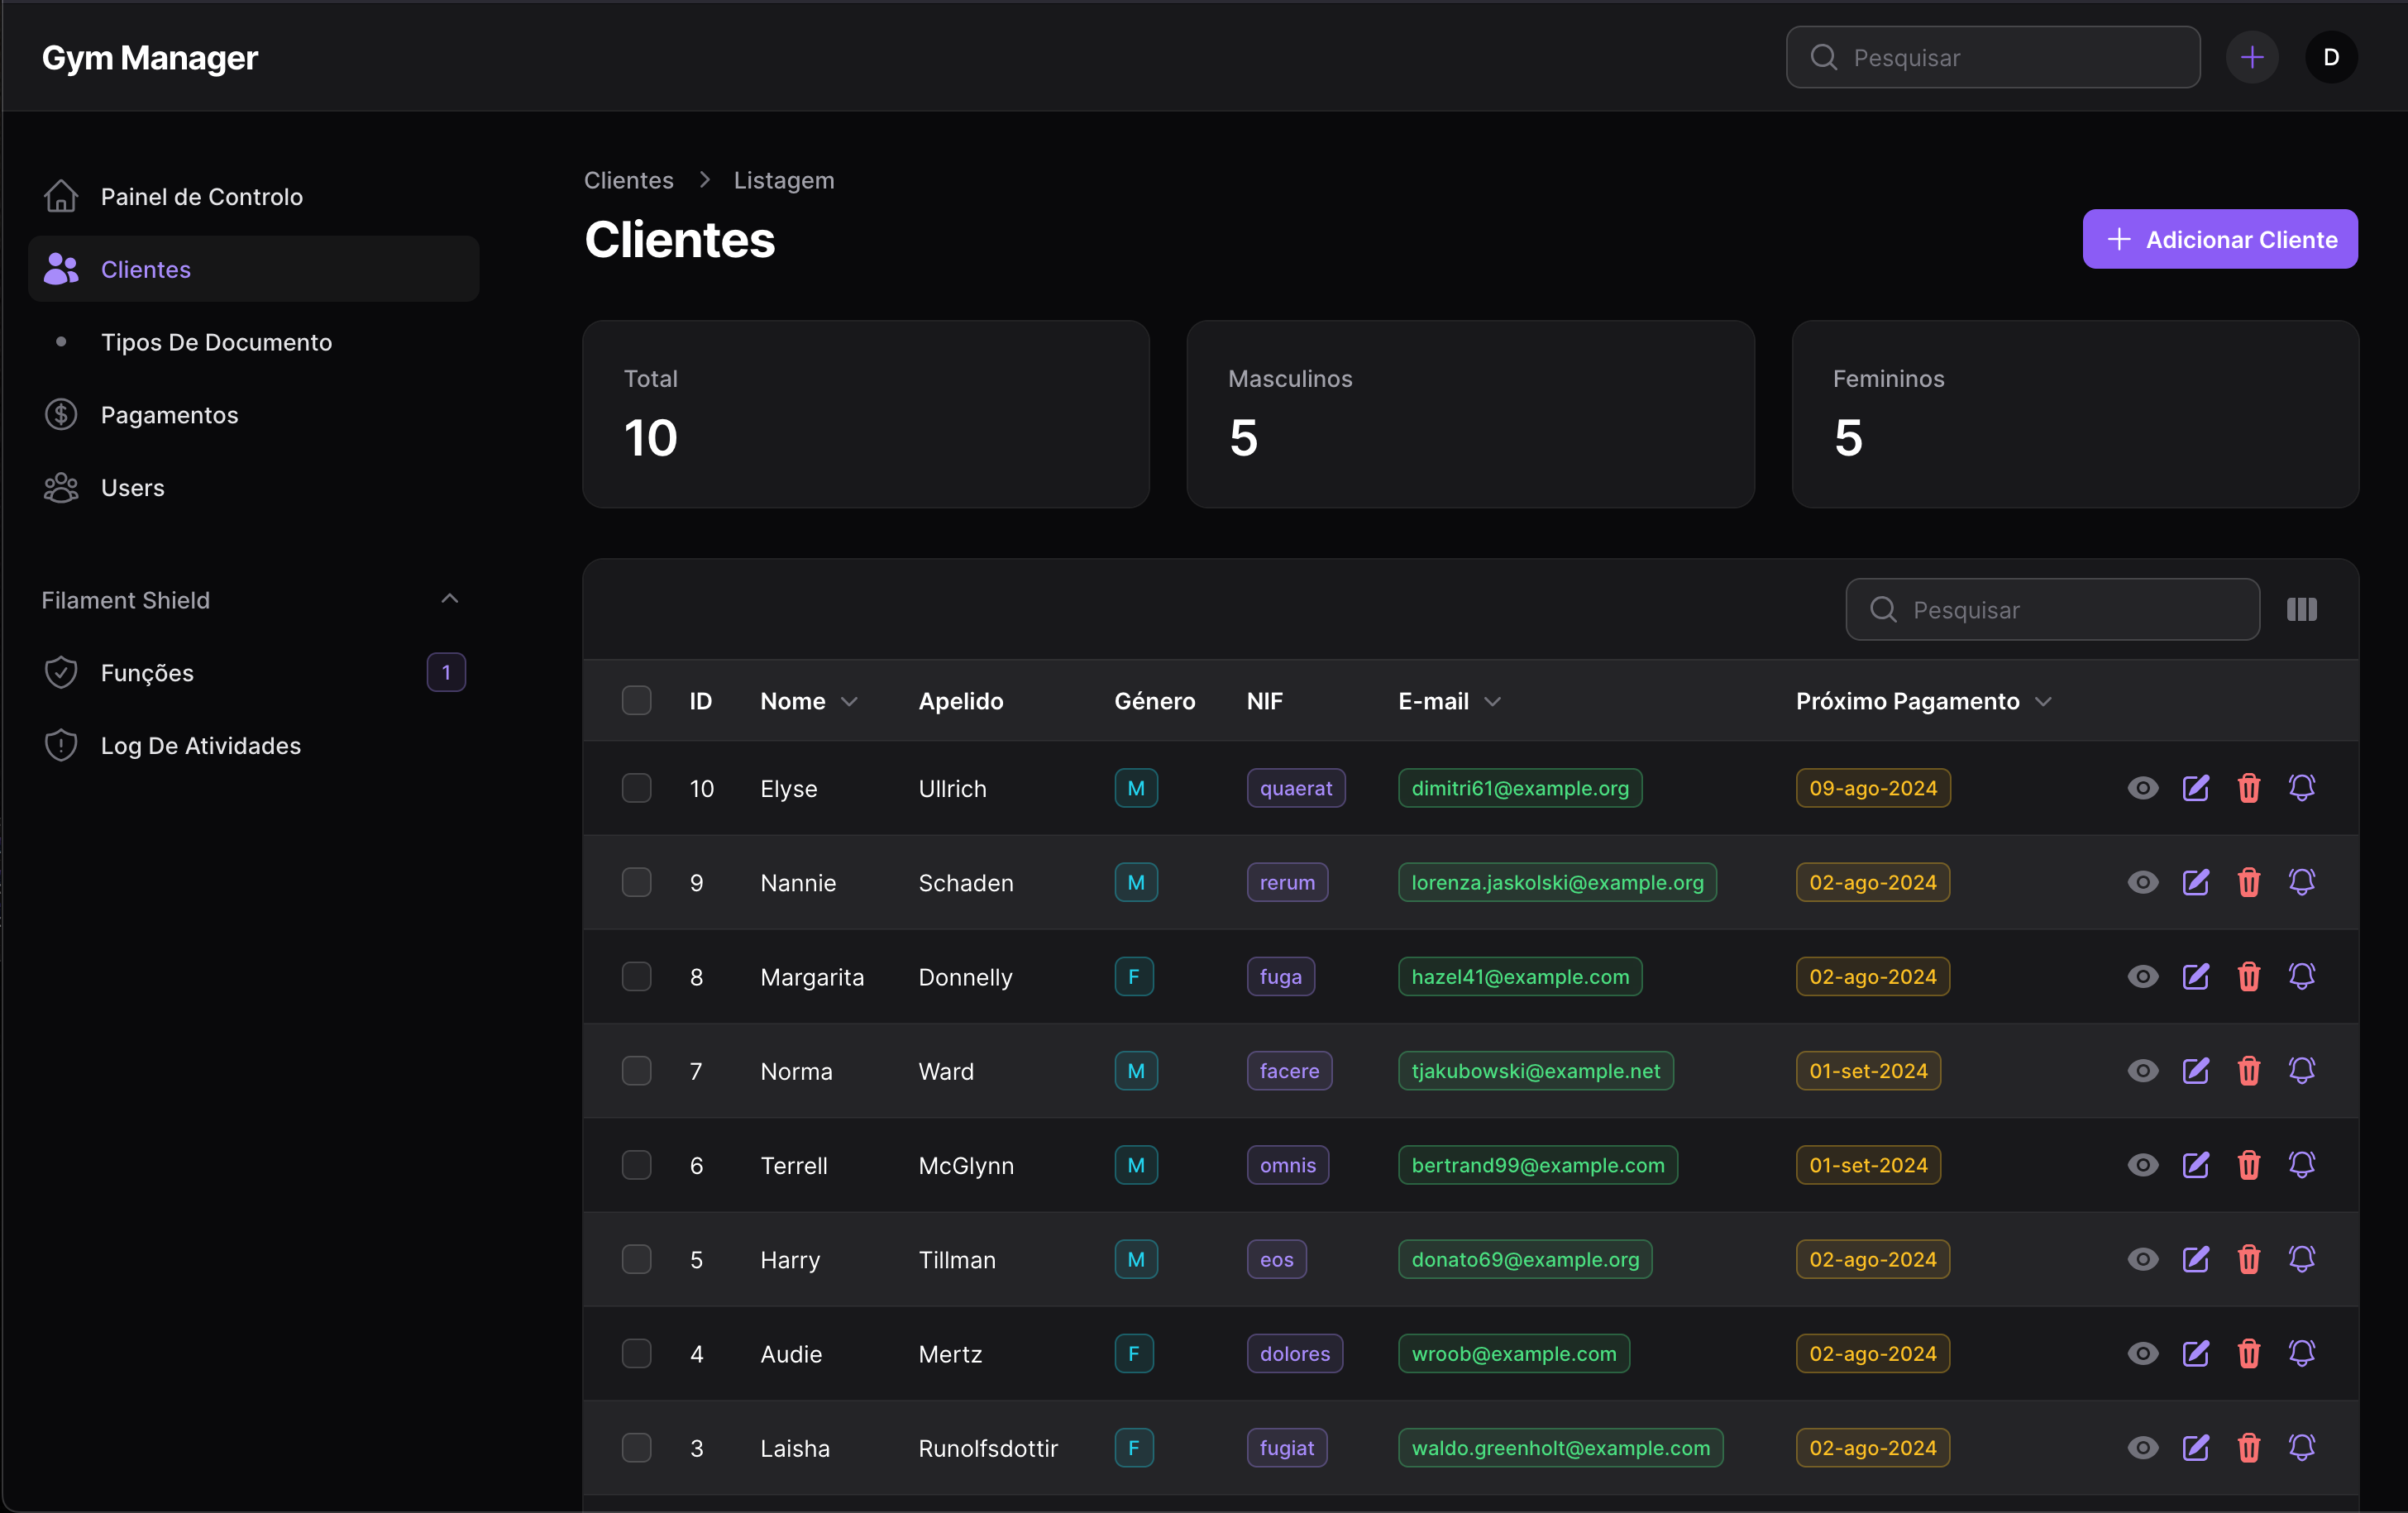Delete client Elyse Ullrich
The image size is (2408, 1513).
(x=2249, y=788)
